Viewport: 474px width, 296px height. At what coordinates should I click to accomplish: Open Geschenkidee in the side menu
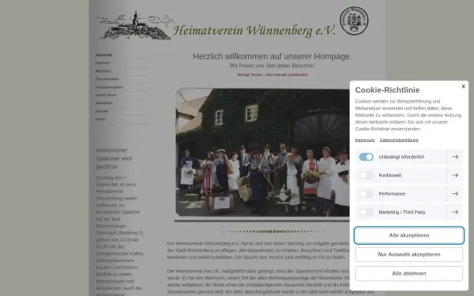click(107, 79)
